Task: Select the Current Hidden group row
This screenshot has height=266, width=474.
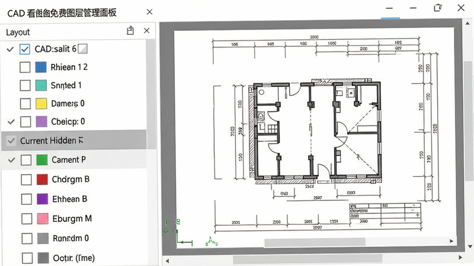Action: (74, 140)
